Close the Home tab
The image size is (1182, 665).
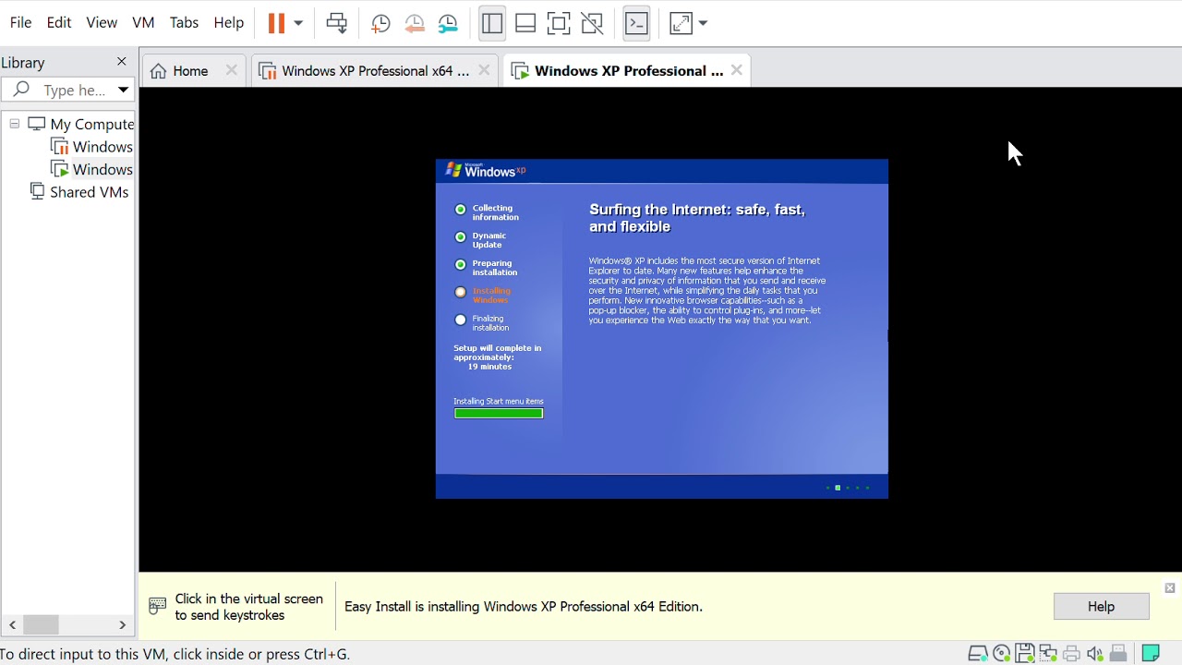(x=232, y=70)
